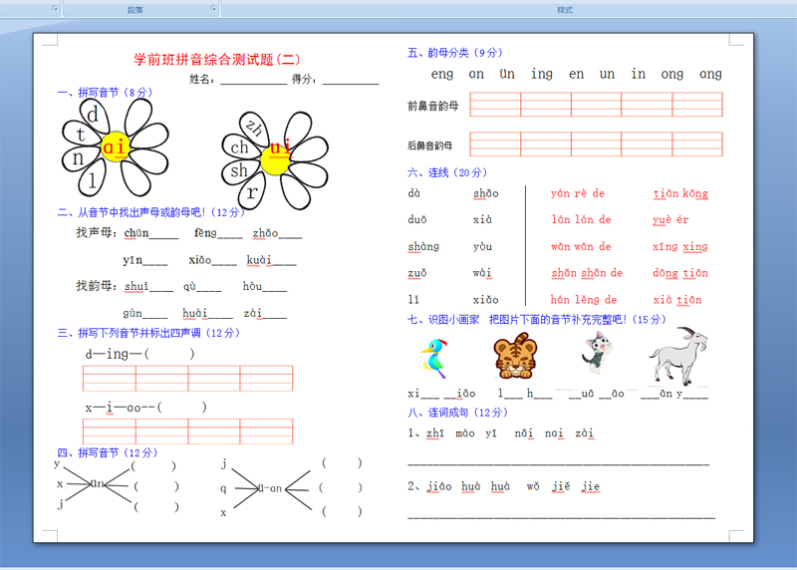Click the yellow 'ui' flower center
The image size is (797, 570).
(276, 158)
